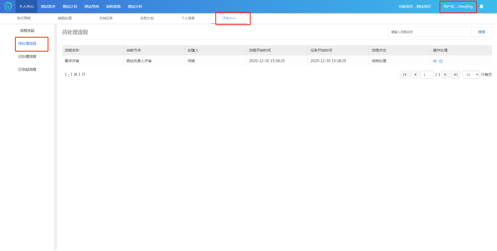Screen dimensions: 497x251
Task: Open rows-per-page dropdown showing 10
Action: pyautogui.click(x=471, y=75)
